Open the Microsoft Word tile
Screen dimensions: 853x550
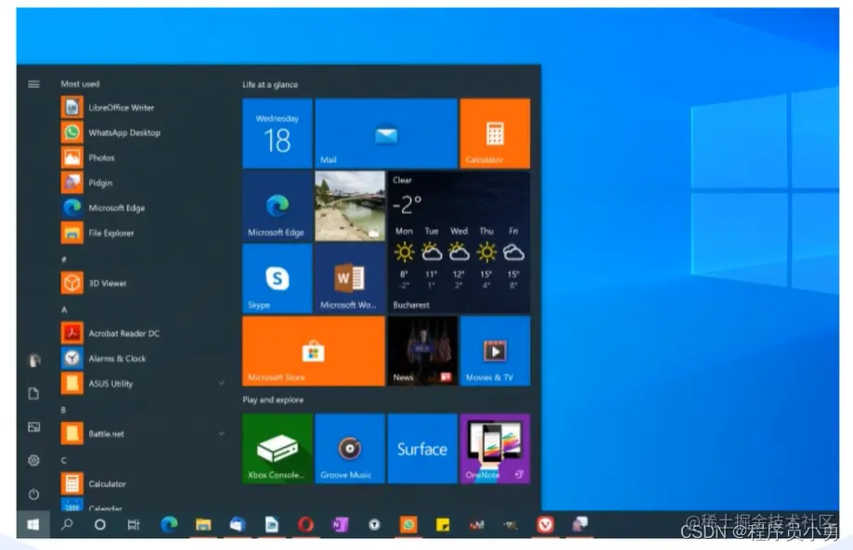[350, 279]
